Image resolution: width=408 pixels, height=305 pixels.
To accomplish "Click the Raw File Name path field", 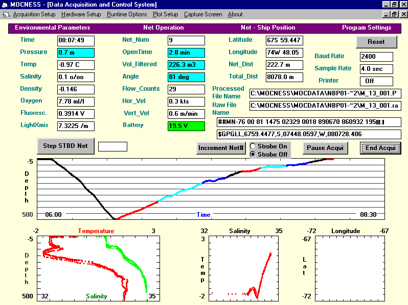I will (325, 106).
